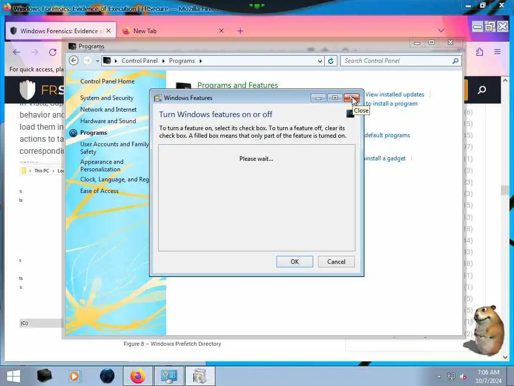Click Firefox back navigation arrow

coord(17,52)
